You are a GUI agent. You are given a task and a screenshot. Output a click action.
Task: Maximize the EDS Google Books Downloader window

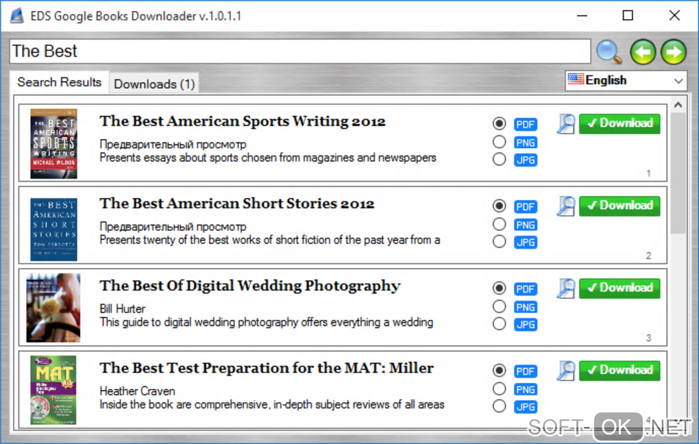628,16
